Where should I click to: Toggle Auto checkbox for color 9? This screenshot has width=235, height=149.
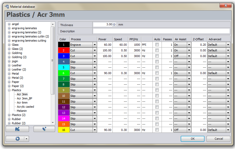click(157, 90)
